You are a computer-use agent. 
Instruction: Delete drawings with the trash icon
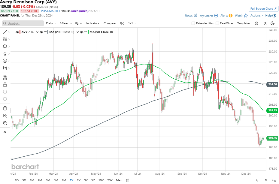[5, 108]
